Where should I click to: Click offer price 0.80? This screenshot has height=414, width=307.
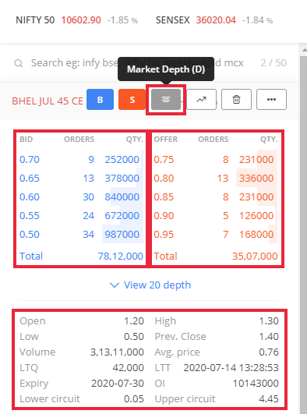(x=164, y=179)
